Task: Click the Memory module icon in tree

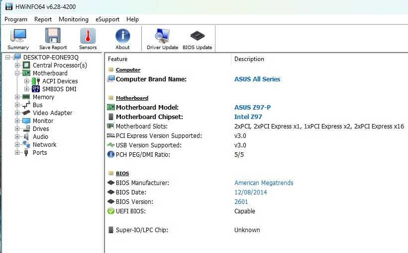Action: click(x=26, y=97)
